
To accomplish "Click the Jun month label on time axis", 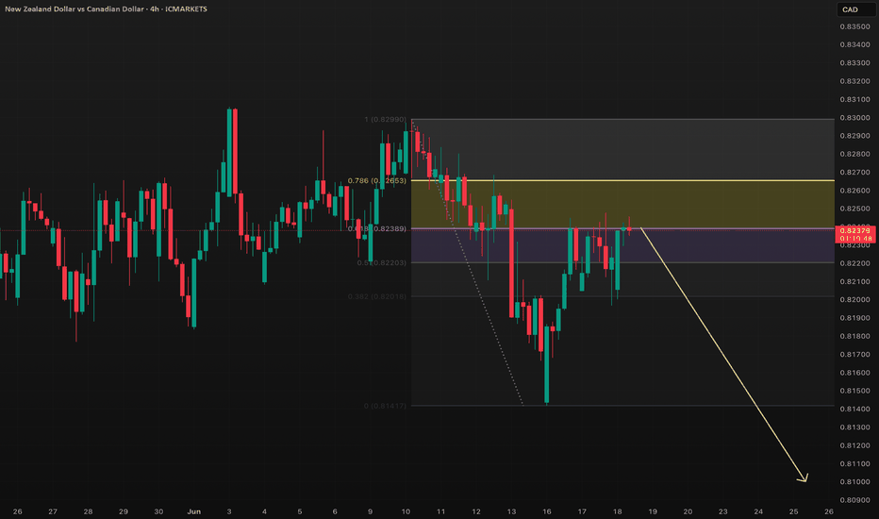I will (x=194, y=511).
